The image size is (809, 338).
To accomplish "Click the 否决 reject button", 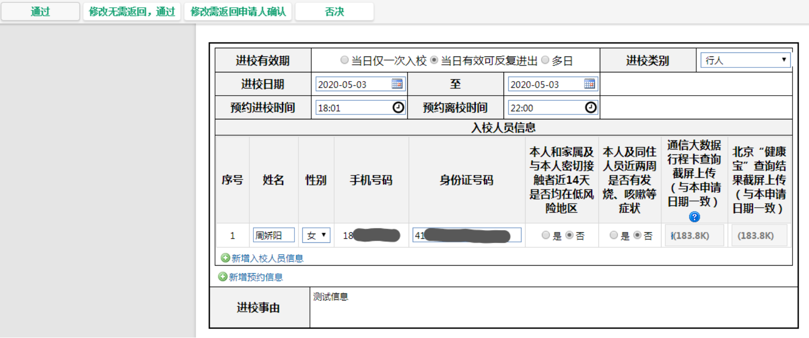I will click(334, 12).
